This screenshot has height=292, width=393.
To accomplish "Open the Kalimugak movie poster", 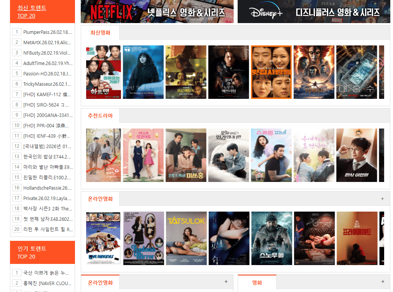I will (x=315, y=238).
